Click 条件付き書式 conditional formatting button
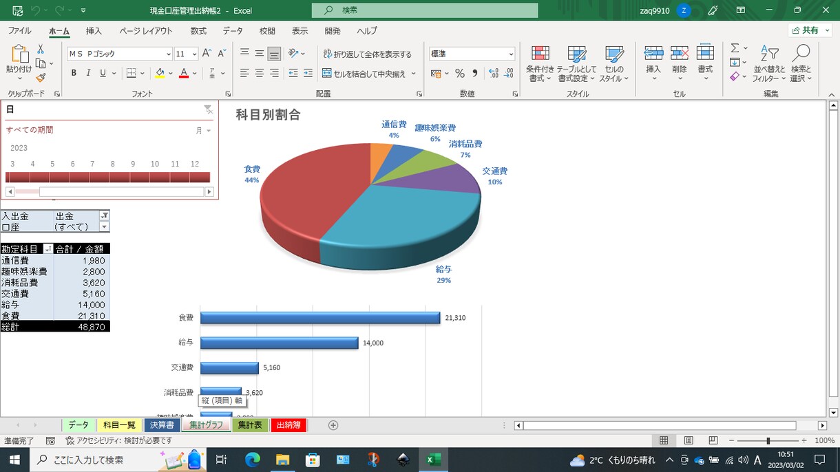Screen dimensions: 840x472 click(540, 64)
